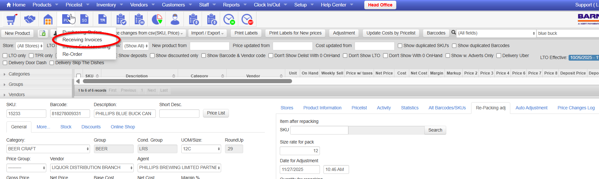
Task: Click the Barcodes button
Action: [436, 33]
